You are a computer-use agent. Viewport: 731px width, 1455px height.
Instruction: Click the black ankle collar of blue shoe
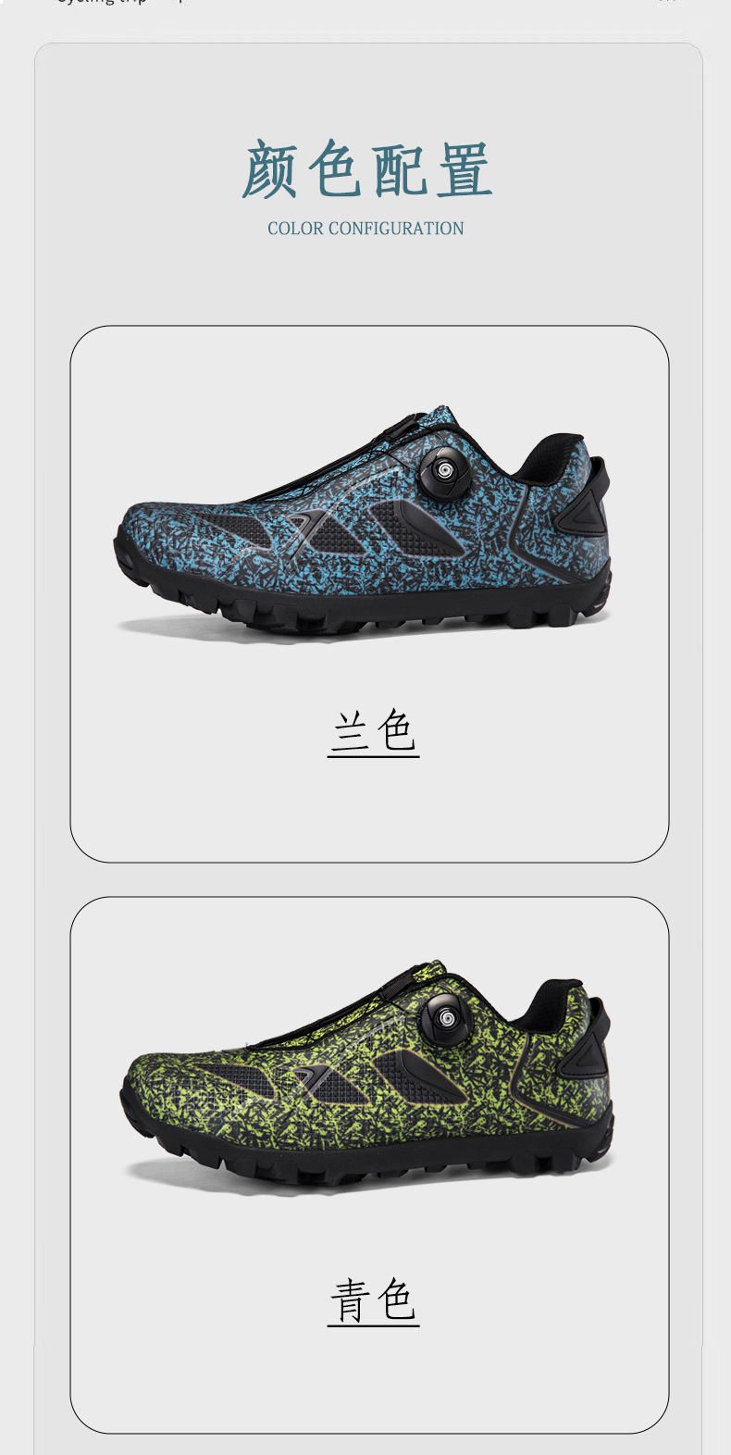pos(550,456)
